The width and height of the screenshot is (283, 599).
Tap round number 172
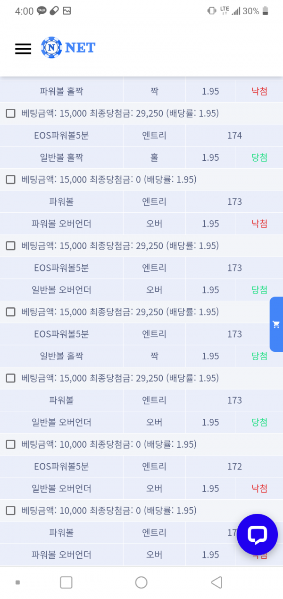234,467
